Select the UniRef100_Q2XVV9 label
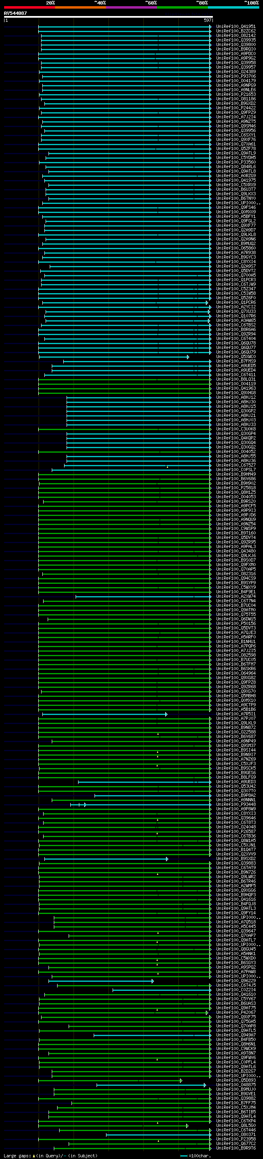Image resolution: width=263 pixels, height=1159 pixels. pyautogui.click(x=235, y=854)
